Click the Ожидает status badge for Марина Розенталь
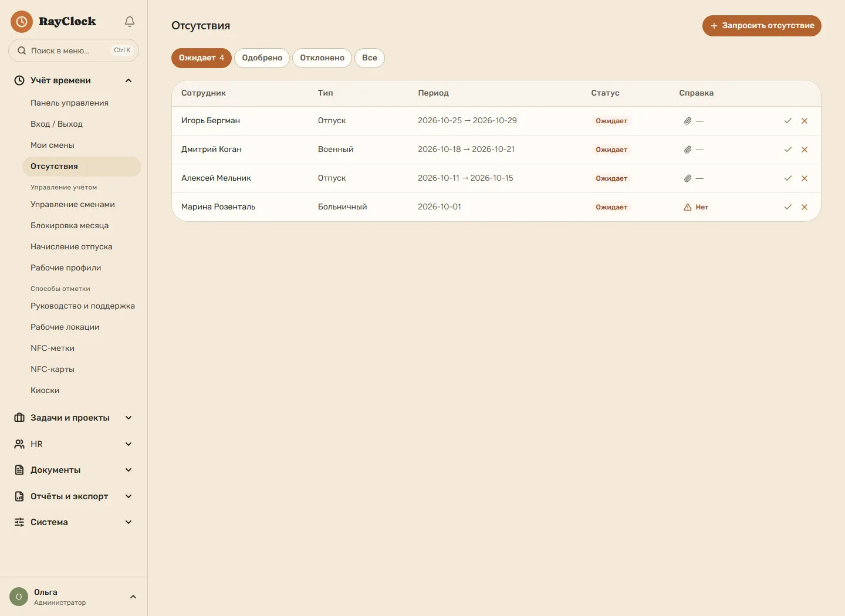Viewport: 845px width, 616px height. (611, 207)
